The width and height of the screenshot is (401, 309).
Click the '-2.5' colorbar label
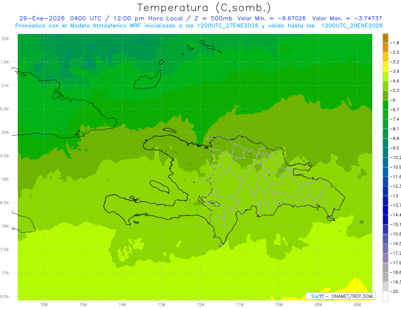(395, 52)
